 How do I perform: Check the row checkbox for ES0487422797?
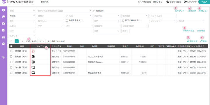coord(11,73)
